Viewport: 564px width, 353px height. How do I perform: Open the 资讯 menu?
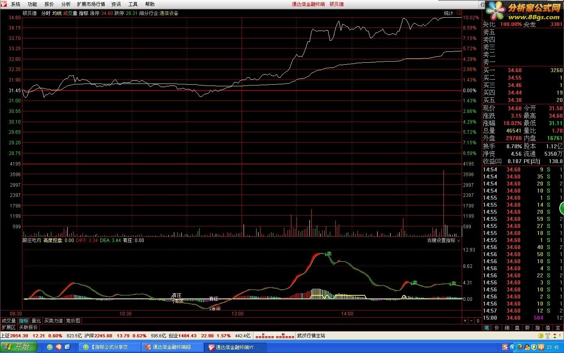pos(116,4)
